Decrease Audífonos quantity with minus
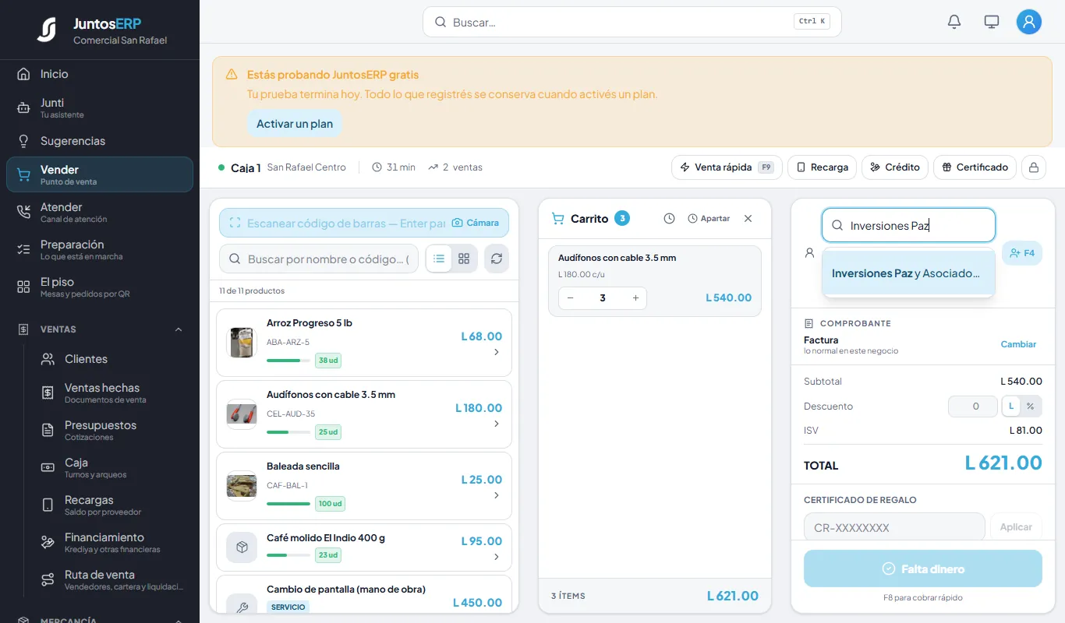This screenshot has width=1065, height=623. coord(570,298)
